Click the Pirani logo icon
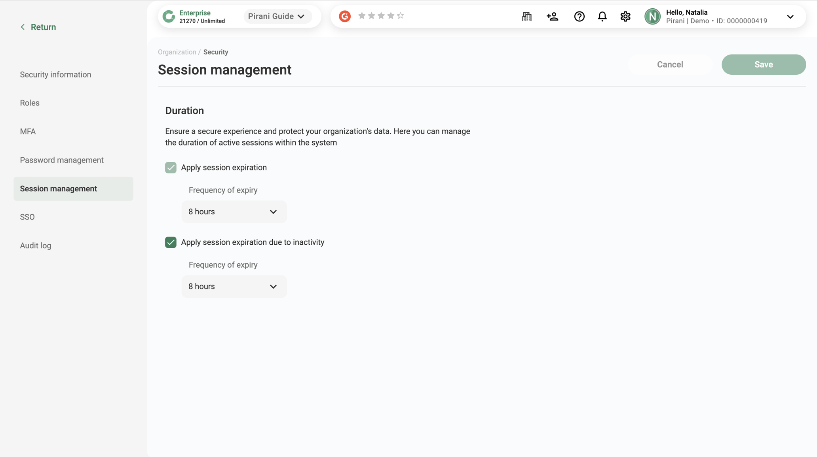 pyautogui.click(x=169, y=16)
